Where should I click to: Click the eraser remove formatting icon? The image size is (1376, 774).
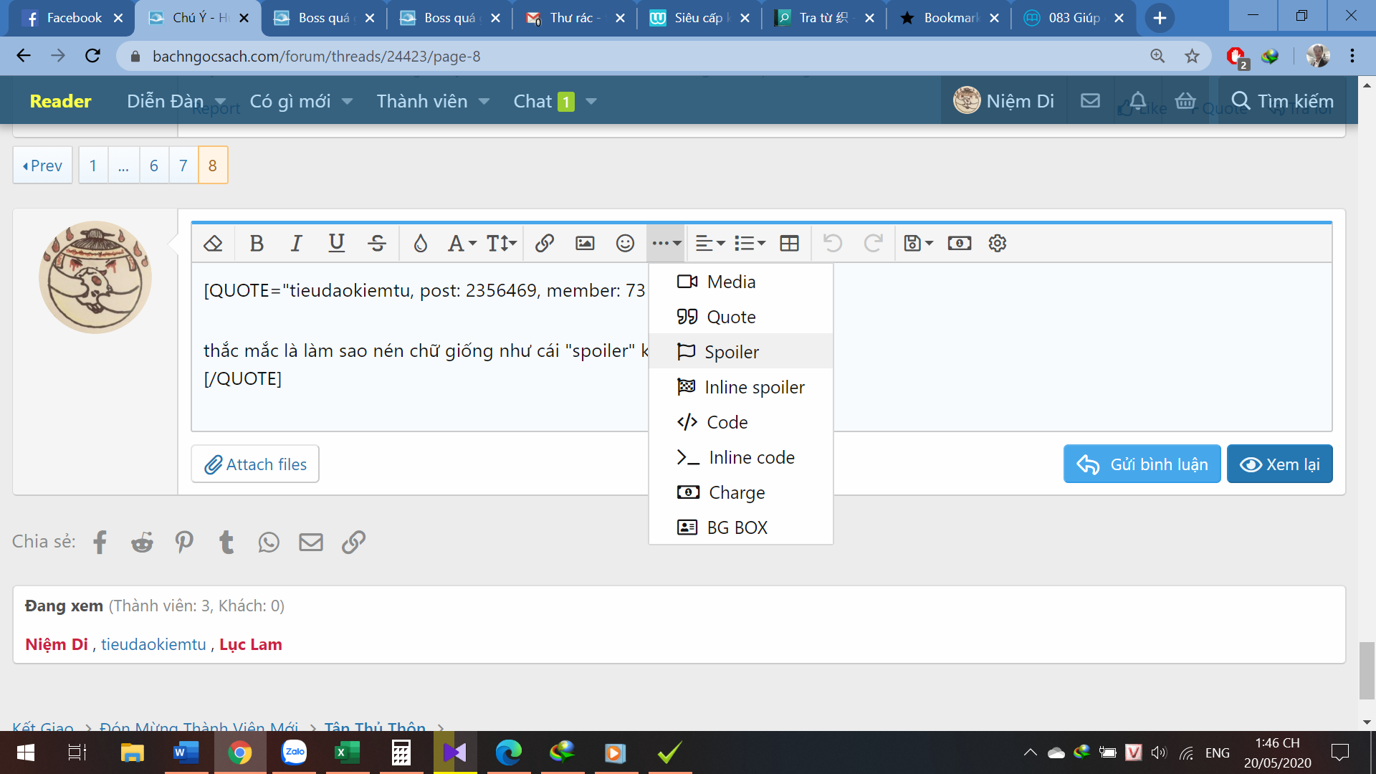(x=213, y=244)
